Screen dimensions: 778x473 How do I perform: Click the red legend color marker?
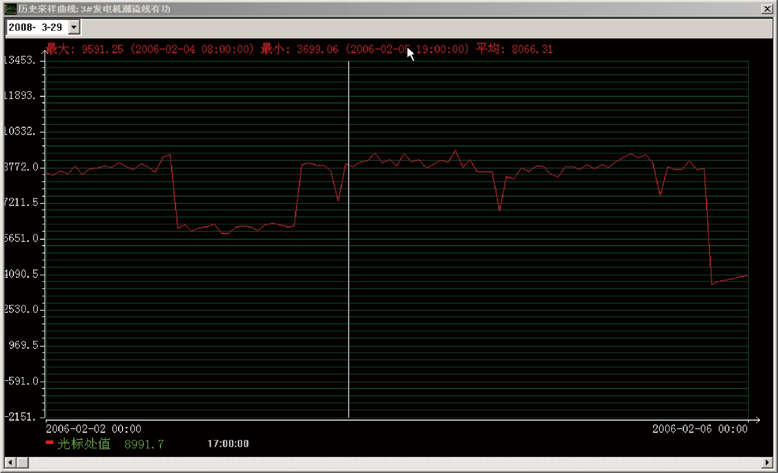(50, 442)
